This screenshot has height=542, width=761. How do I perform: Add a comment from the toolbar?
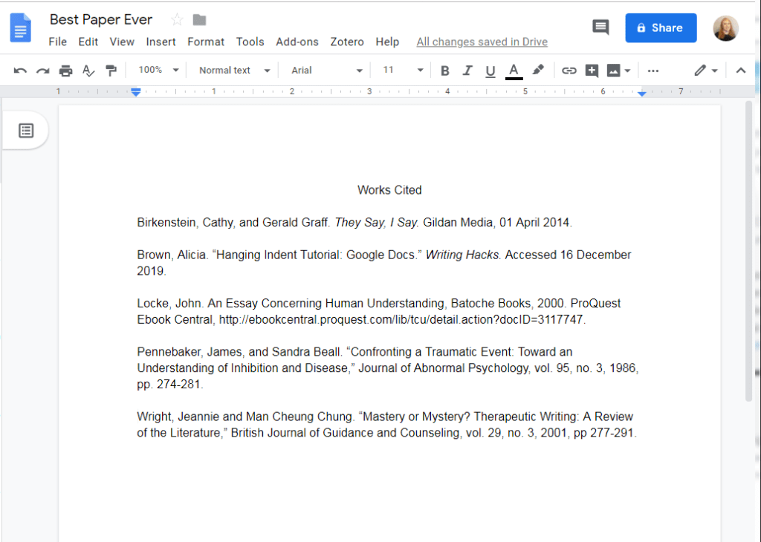pos(592,71)
